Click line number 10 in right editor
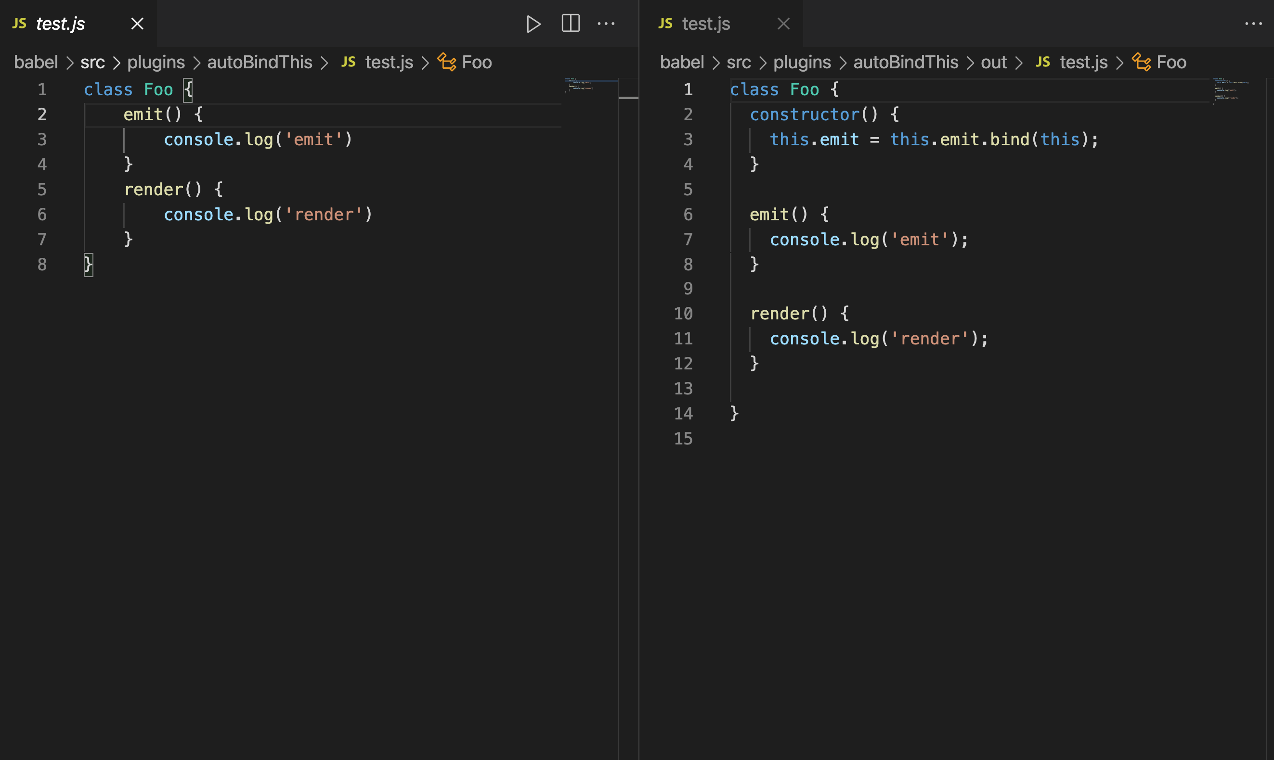1274x760 pixels. (x=683, y=314)
